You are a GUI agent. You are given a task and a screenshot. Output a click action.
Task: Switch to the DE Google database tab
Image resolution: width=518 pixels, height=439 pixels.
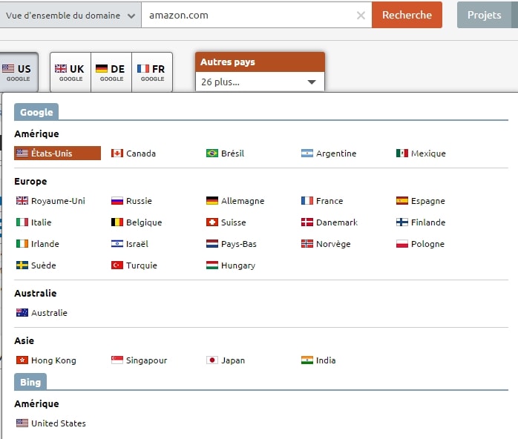coord(111,72)
